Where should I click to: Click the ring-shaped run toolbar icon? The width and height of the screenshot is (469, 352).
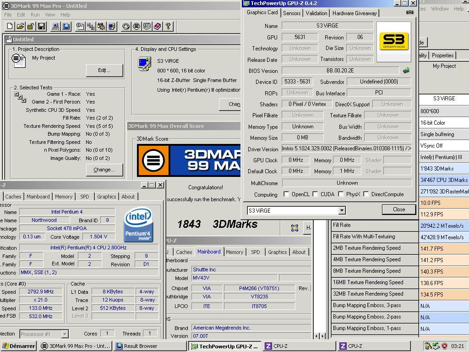click(126, 26)
